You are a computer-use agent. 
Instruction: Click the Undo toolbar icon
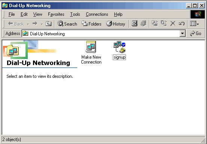(x=181, y=24)
